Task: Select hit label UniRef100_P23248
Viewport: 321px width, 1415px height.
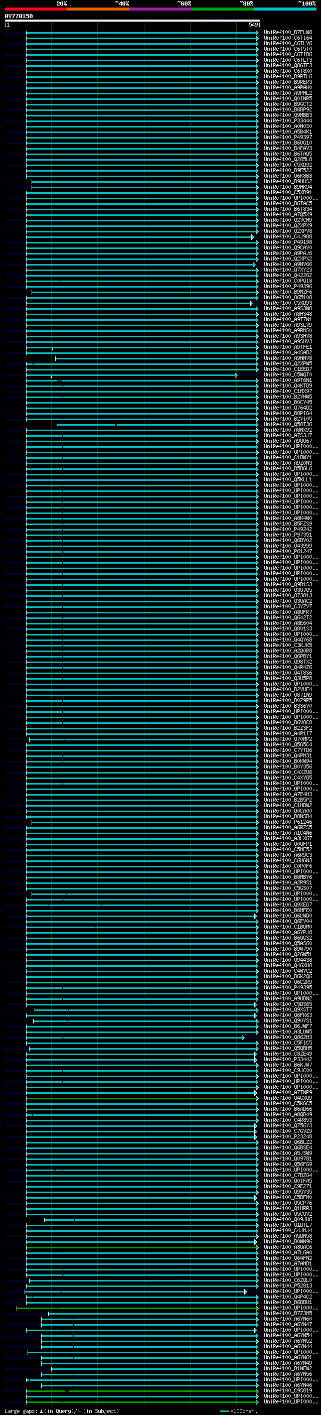Action: point(288,1137)
